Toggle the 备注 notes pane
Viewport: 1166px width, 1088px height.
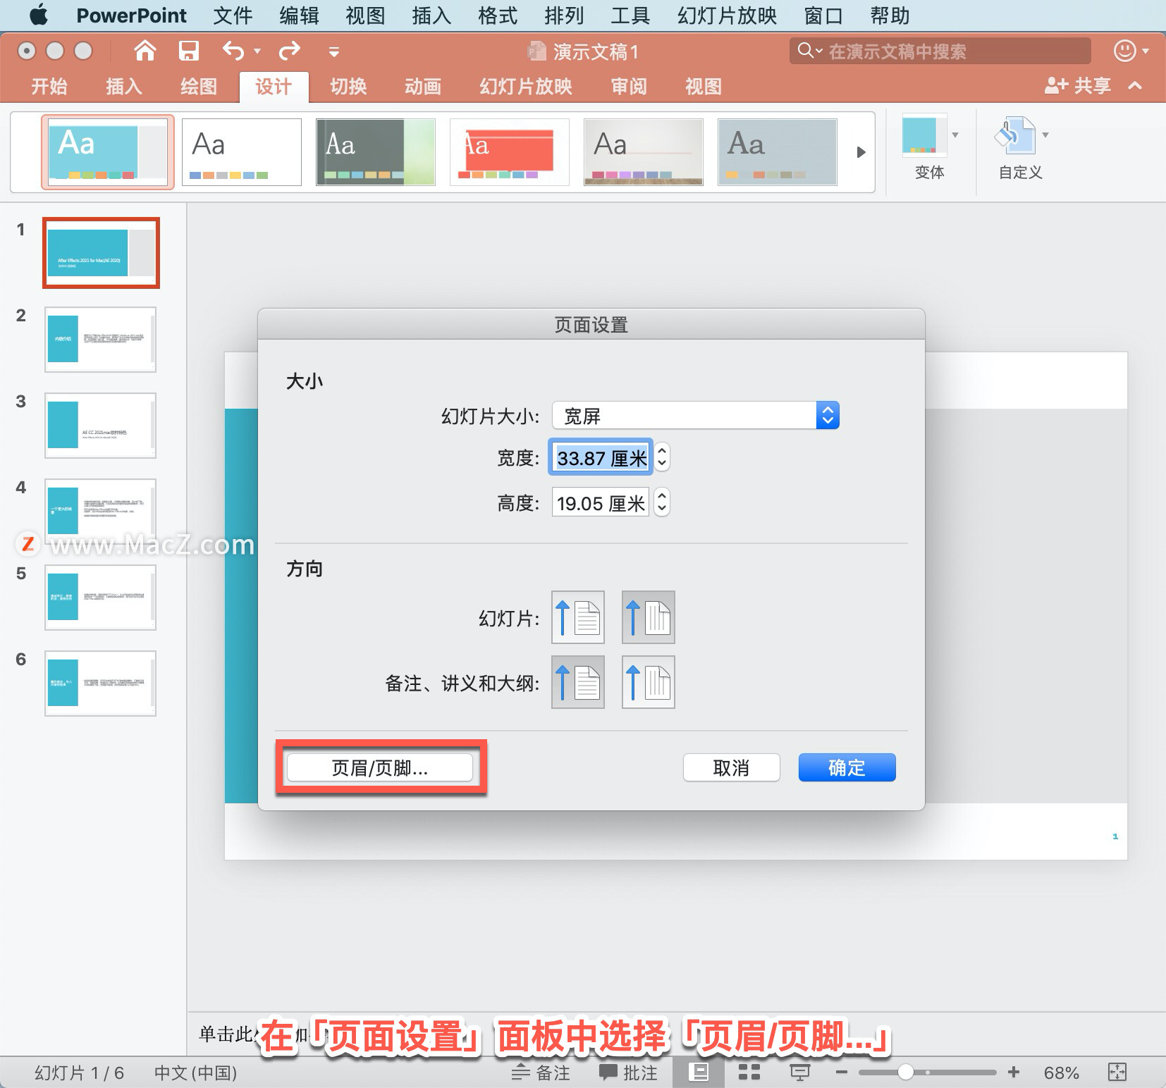540,1072
